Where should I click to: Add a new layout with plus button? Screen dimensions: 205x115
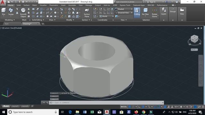pyautogui.click(x=32, y=106)
